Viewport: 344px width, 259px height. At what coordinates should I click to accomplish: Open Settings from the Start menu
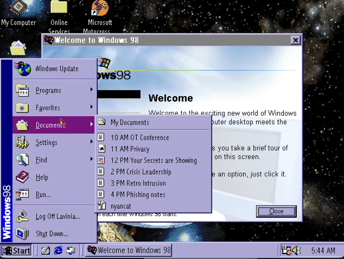point(54,142)
